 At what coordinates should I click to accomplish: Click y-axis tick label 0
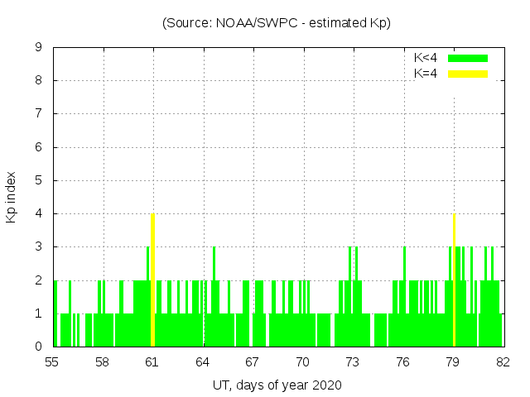point(39,347)
